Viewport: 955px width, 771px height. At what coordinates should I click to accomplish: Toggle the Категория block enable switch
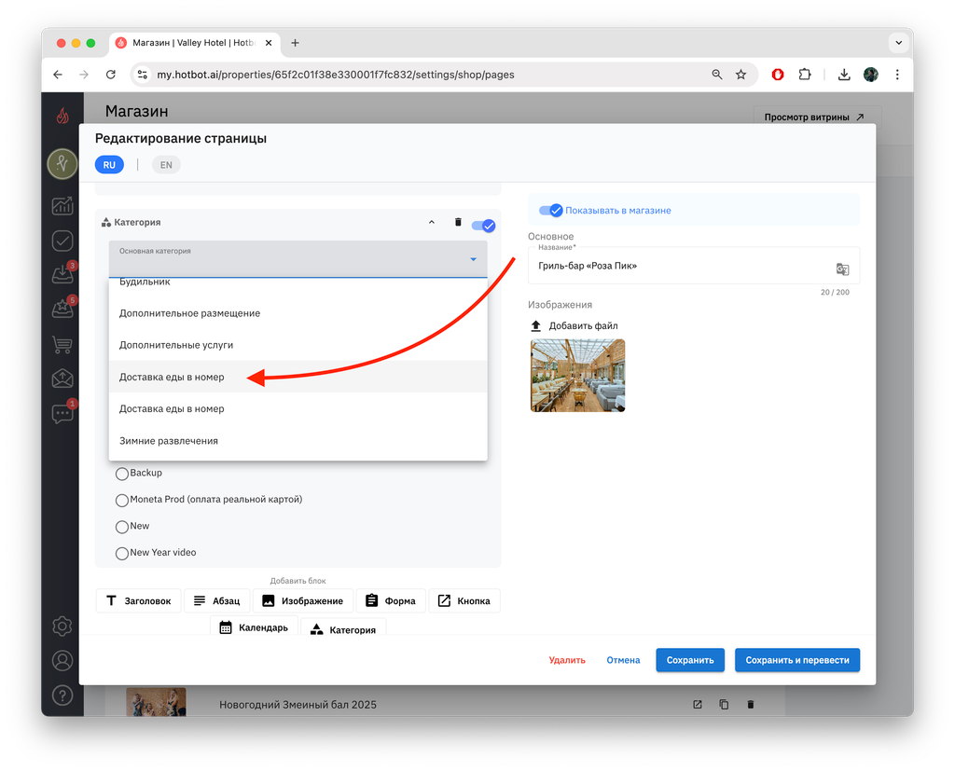coord(484,226)
